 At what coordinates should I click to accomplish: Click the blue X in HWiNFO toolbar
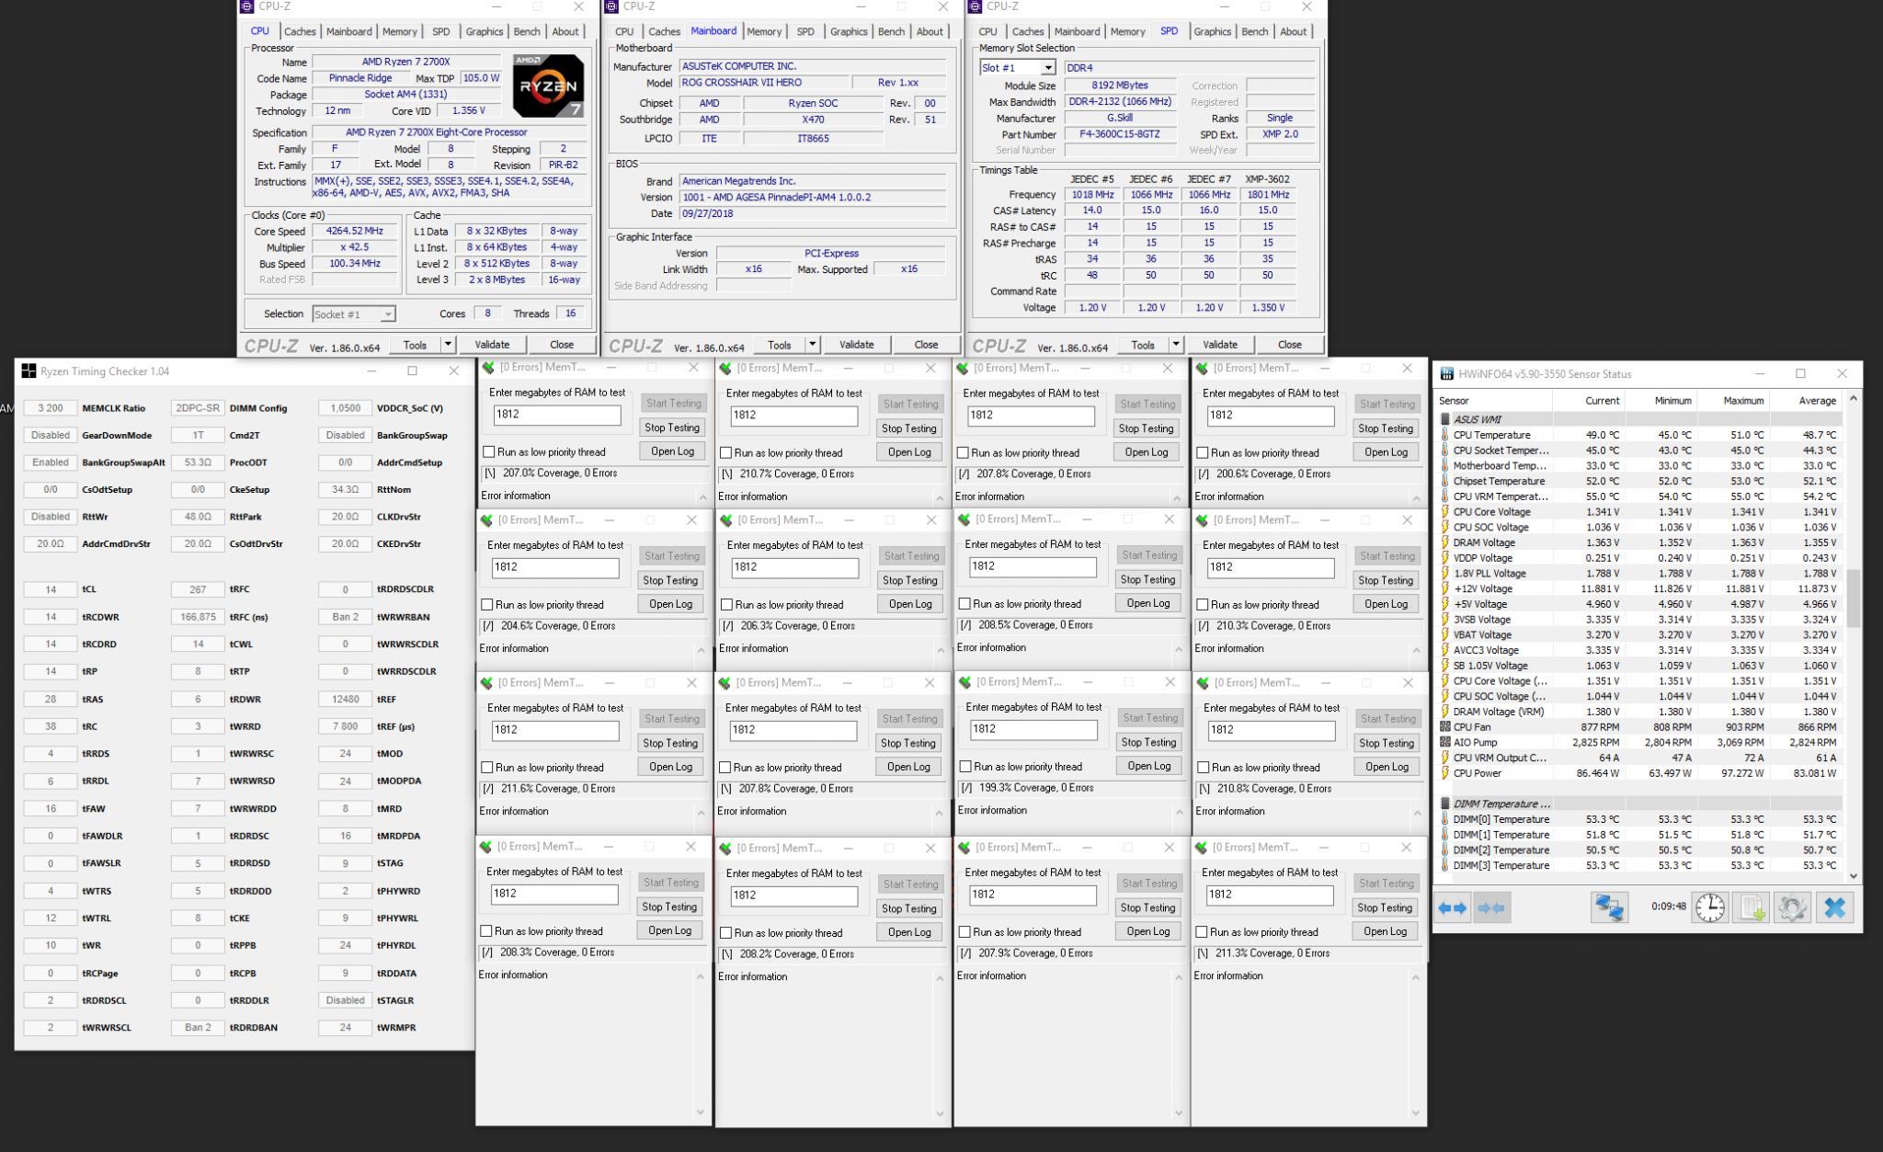pyautogui.click(x=1833, y=907)
